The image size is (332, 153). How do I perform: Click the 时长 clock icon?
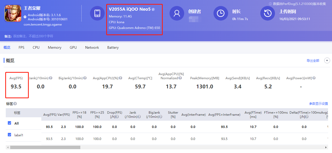(221, 13)
